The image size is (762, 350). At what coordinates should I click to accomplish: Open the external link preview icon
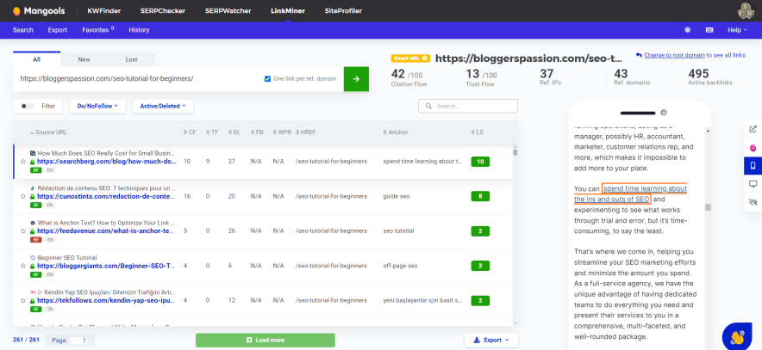point(753,129)
